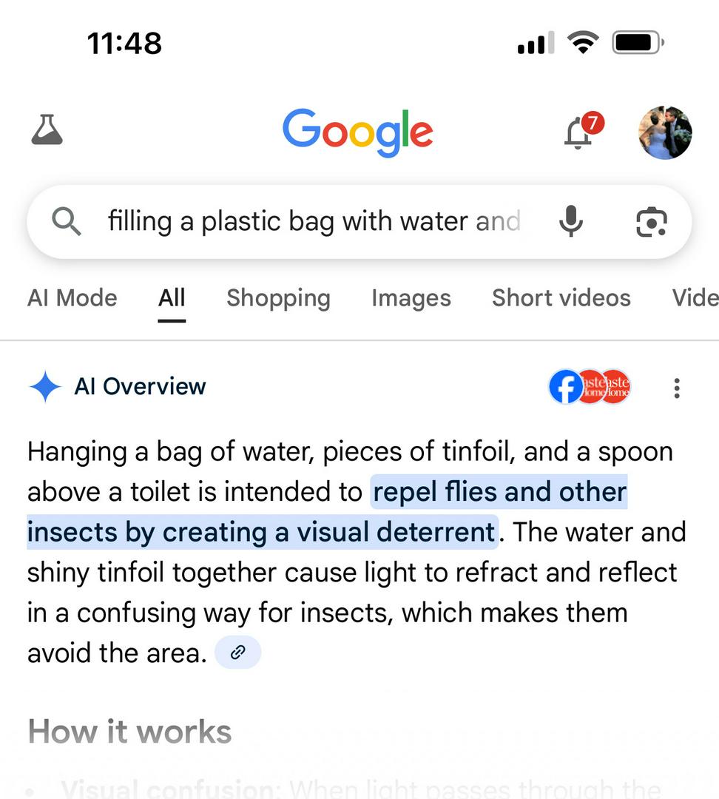The width and height of the screenshot is (719, 799).
Task: Tap the highlighted "repel flies" text
Action: point(499,493)
